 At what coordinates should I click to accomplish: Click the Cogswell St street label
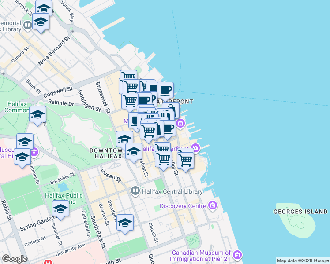point(58,92)
